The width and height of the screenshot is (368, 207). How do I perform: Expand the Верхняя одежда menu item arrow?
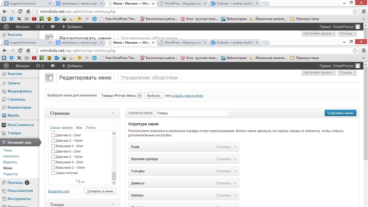click(235, 159)
